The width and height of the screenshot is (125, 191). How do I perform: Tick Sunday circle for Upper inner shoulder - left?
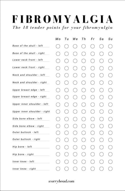point(110,104)
